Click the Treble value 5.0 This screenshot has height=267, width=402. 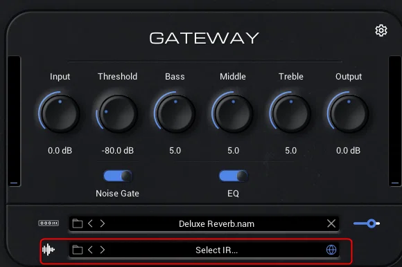(x=291, y=150)
